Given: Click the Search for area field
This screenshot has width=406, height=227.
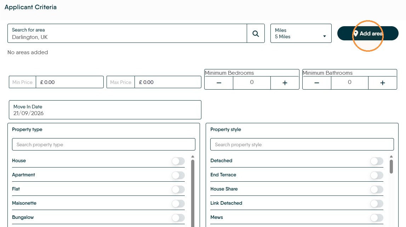Looking at the screenshot, I should (127, 33).
